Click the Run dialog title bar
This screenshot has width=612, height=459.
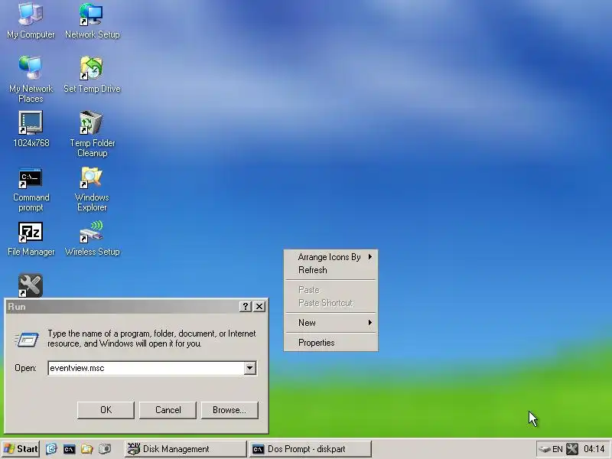122,307
